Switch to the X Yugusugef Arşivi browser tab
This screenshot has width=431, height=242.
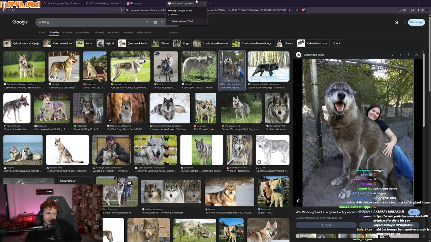pos(63,3)
